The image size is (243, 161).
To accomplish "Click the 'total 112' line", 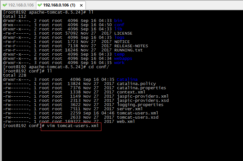I will pyautogui.click(x=15, y=16).
